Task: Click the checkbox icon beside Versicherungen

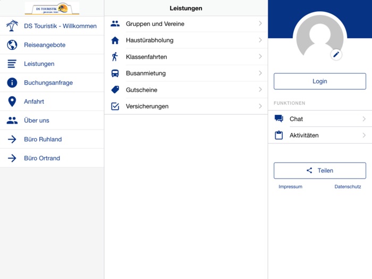Action: 115,106
